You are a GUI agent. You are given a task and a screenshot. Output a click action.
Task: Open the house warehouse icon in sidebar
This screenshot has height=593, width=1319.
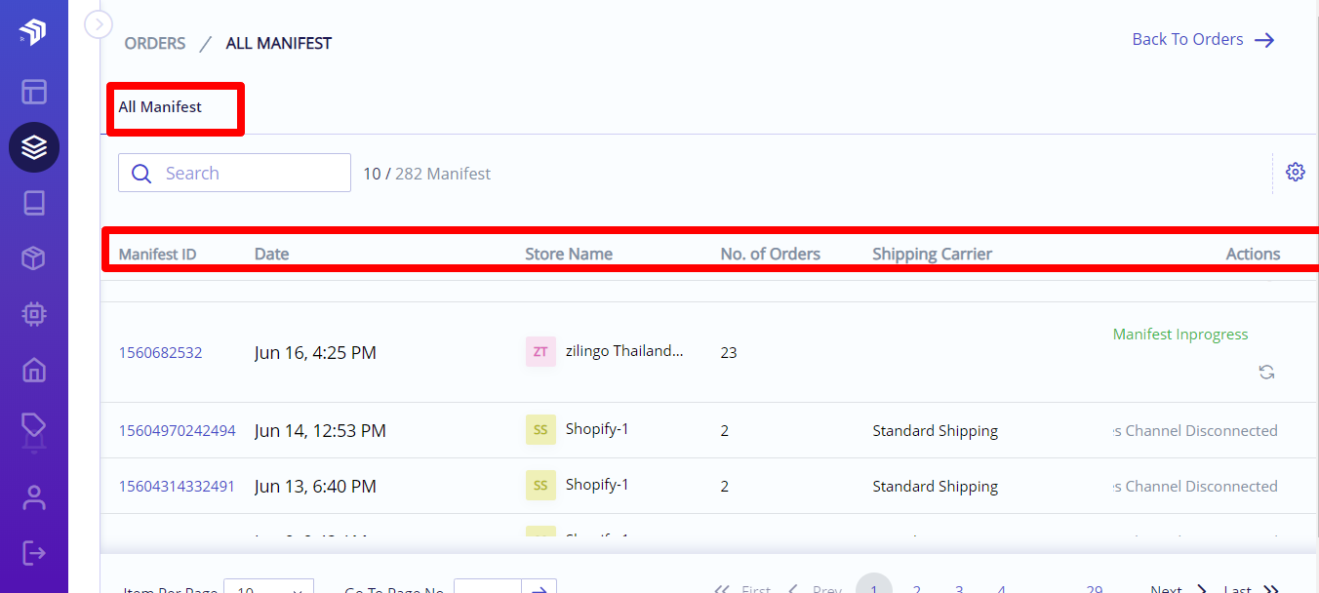34,370
